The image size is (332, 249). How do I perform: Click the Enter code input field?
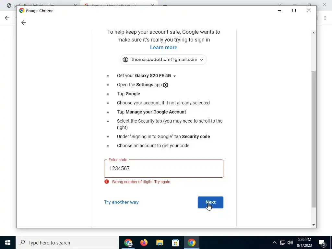164,169
